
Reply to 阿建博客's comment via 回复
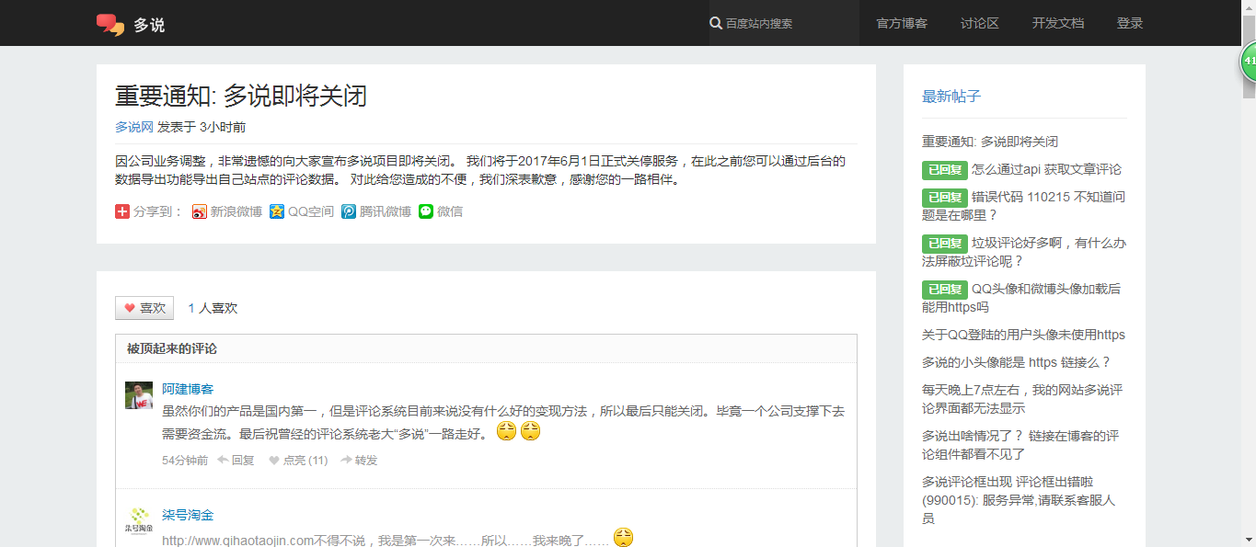tap(236, 460)
